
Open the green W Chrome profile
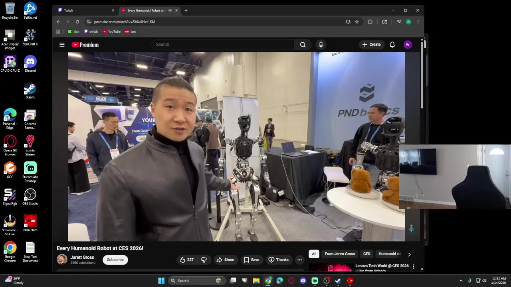tap(408, 22)
